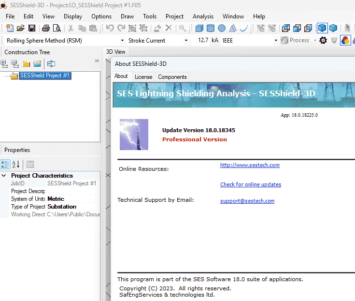The height and width of the screenshot is (301, 355).
Task: Draw a box shape
Action: tap(199, 28)
